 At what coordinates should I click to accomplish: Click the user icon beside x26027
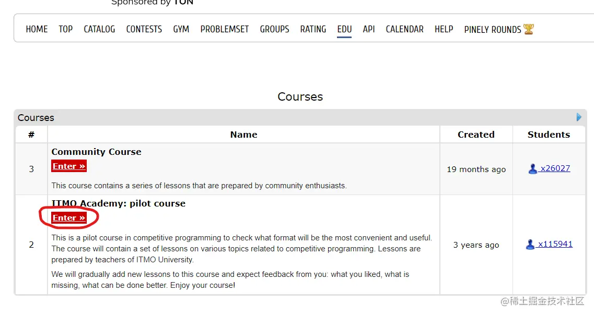tap(533, 169)
